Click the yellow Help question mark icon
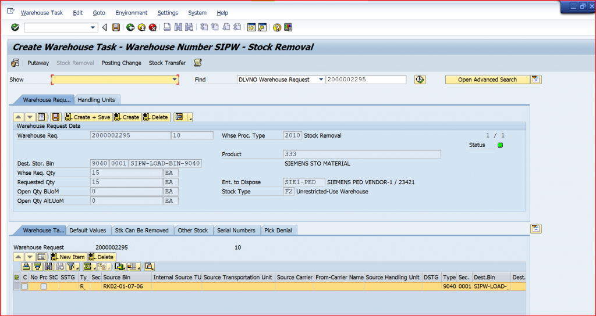The width and height of the screenshot is (596, 316). click(x=277, y=27)
